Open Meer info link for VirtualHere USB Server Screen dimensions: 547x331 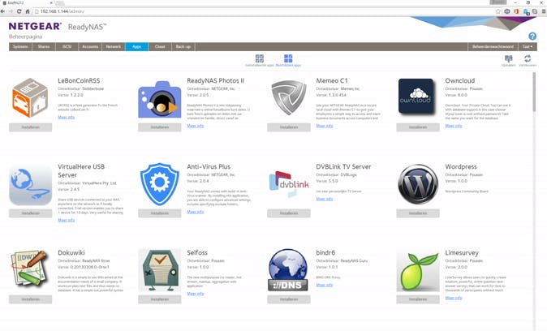pos(67,220)
